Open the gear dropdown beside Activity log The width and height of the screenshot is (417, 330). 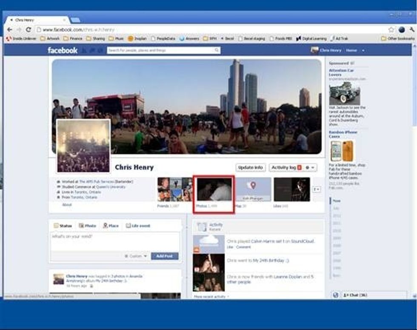[310, 167]
